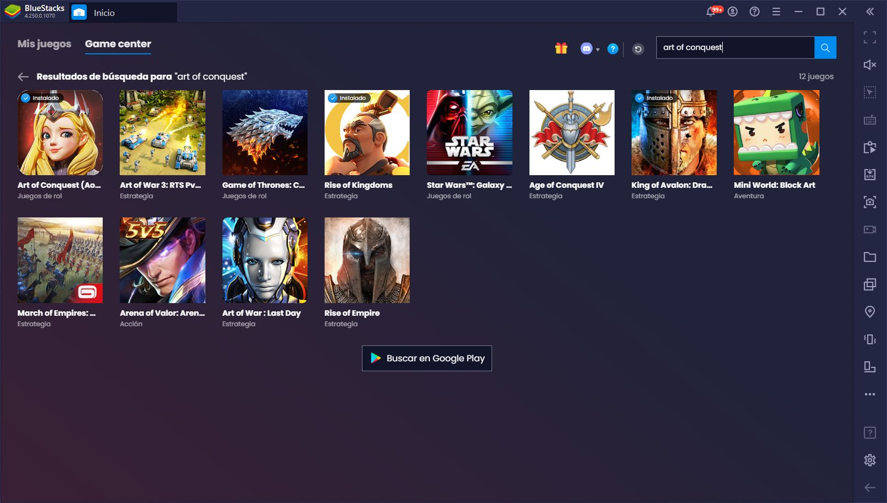Mute the volume in the sidebar
Screen dimensions: 887x503
870,65
